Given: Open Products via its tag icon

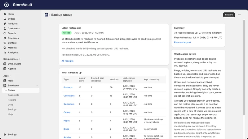Looking at the screenshot, I should [x=5, y=24].
